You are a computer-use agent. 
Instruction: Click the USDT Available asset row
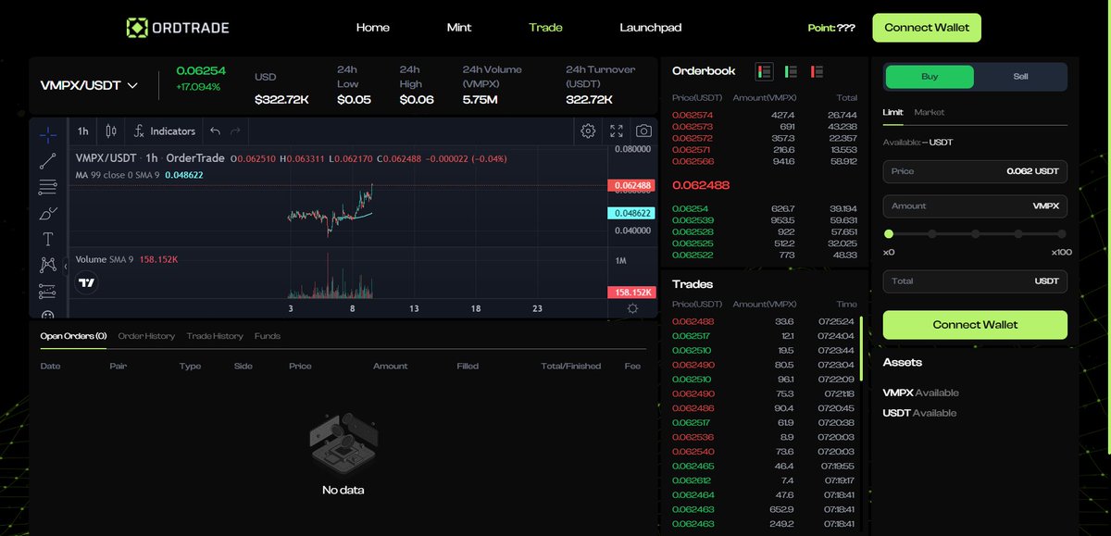pos(920,413)
